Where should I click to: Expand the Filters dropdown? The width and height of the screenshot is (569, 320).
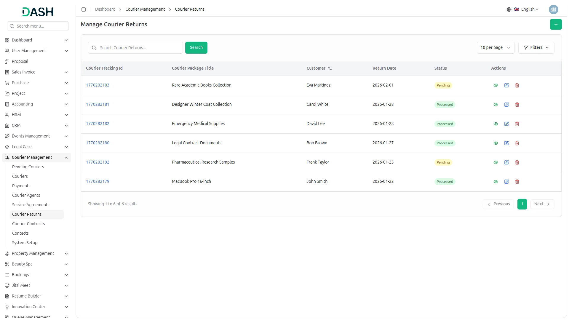pos(536,48)
